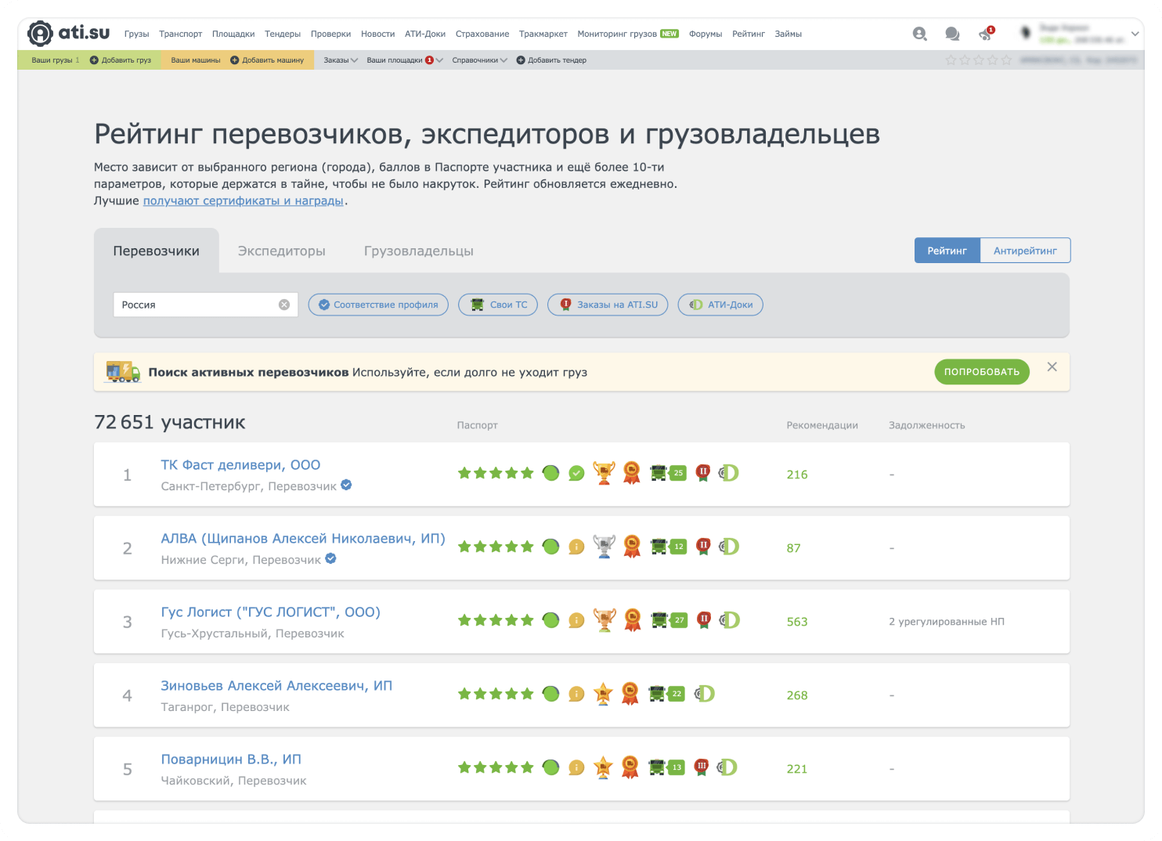Click red seal II icon for ТК Фаст деливери
The width and height of the screenshot is (1162, 841).
coord(703,473)
